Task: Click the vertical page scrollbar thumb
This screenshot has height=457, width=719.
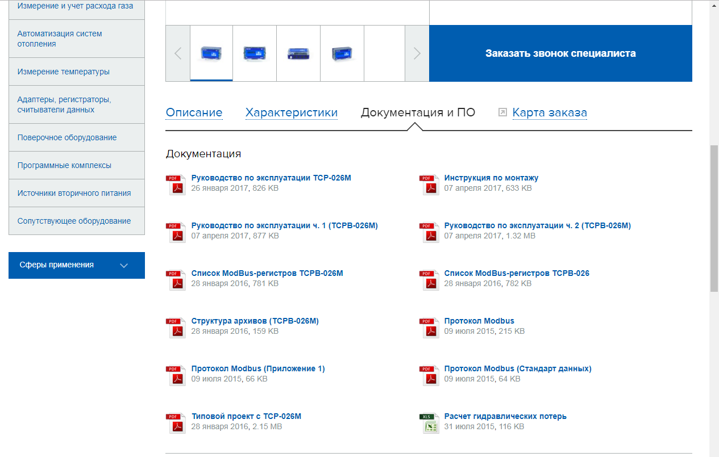Action: (x=714, y=219)
